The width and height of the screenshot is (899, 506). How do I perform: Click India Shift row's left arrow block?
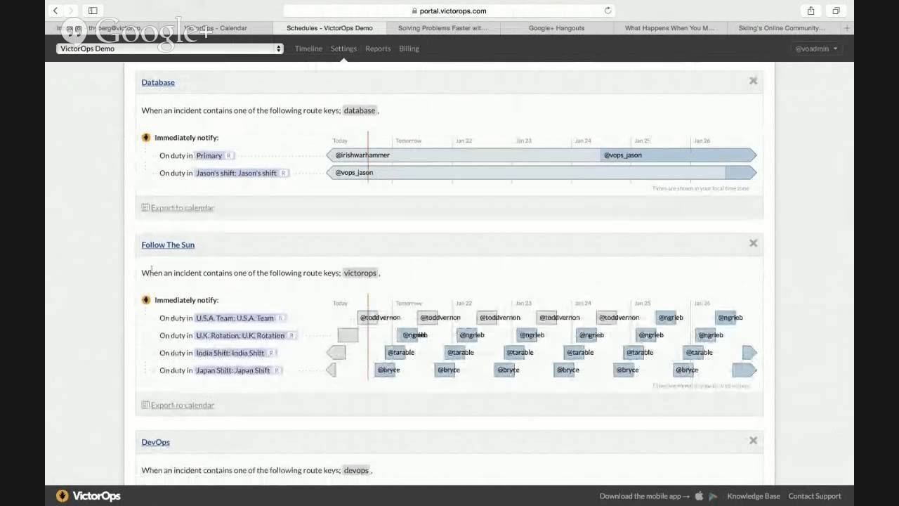point(336,353)
